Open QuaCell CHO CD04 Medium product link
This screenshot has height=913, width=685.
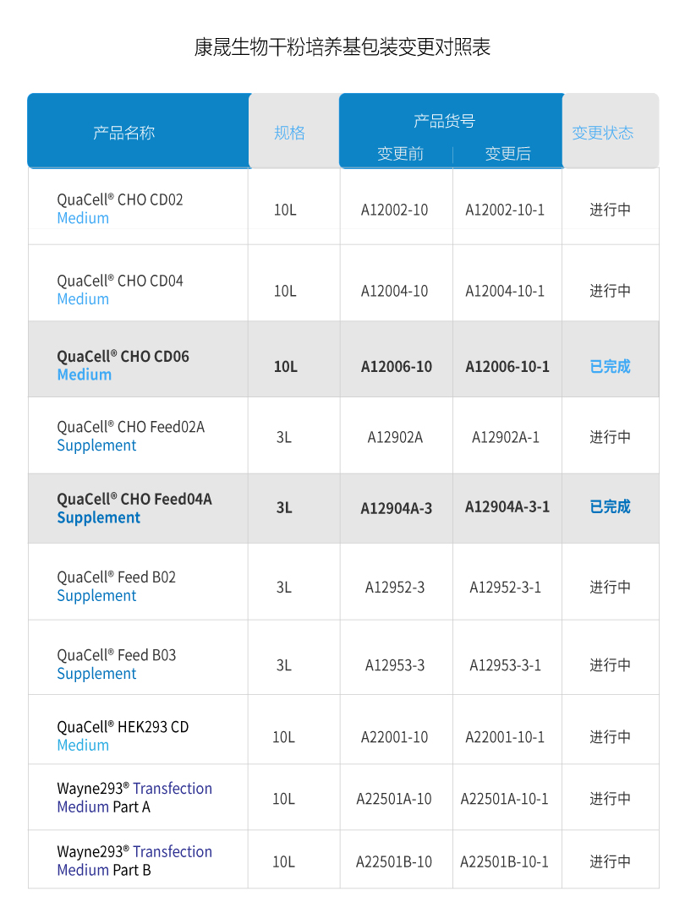pyautogui.click(x=120, y=290)
